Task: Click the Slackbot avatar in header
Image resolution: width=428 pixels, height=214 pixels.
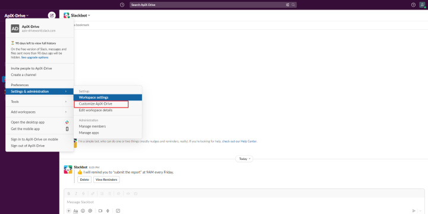Action: coord(67,15)
